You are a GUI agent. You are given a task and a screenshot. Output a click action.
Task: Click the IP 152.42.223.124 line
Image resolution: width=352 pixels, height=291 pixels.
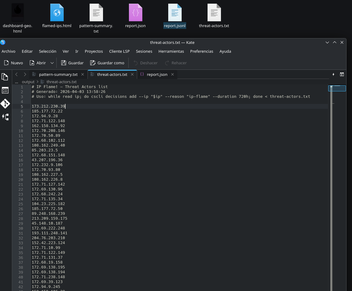coord(48,243)
